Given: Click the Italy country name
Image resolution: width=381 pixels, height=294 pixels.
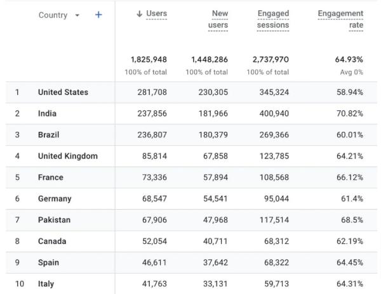Looking at the screenshot, I should (x=46, y=284).
